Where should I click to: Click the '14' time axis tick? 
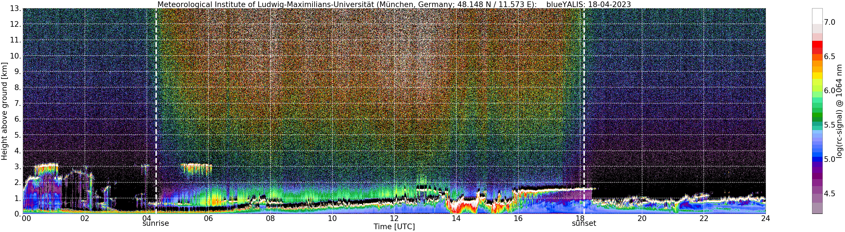click(456, 218)
